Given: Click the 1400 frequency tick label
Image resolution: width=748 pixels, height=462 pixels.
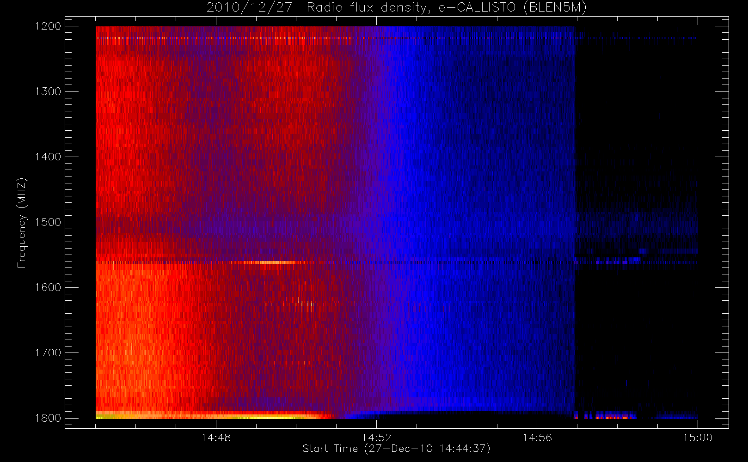Looking at the screenshot, I should [x=48, y=157].
